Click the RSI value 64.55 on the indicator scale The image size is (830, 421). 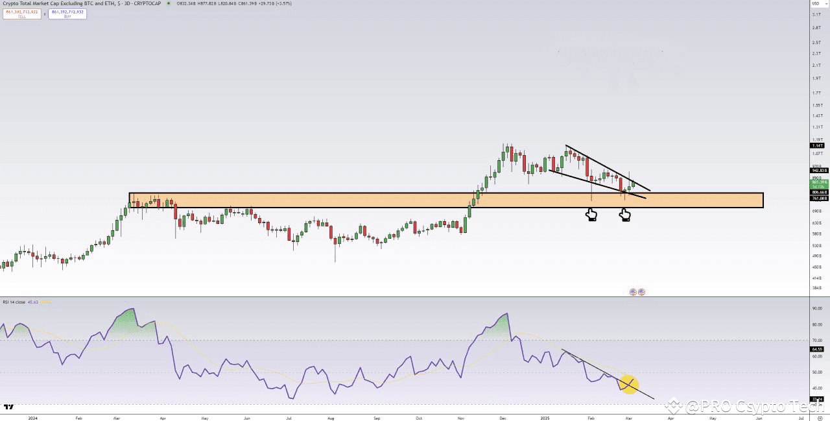(818, 349)
